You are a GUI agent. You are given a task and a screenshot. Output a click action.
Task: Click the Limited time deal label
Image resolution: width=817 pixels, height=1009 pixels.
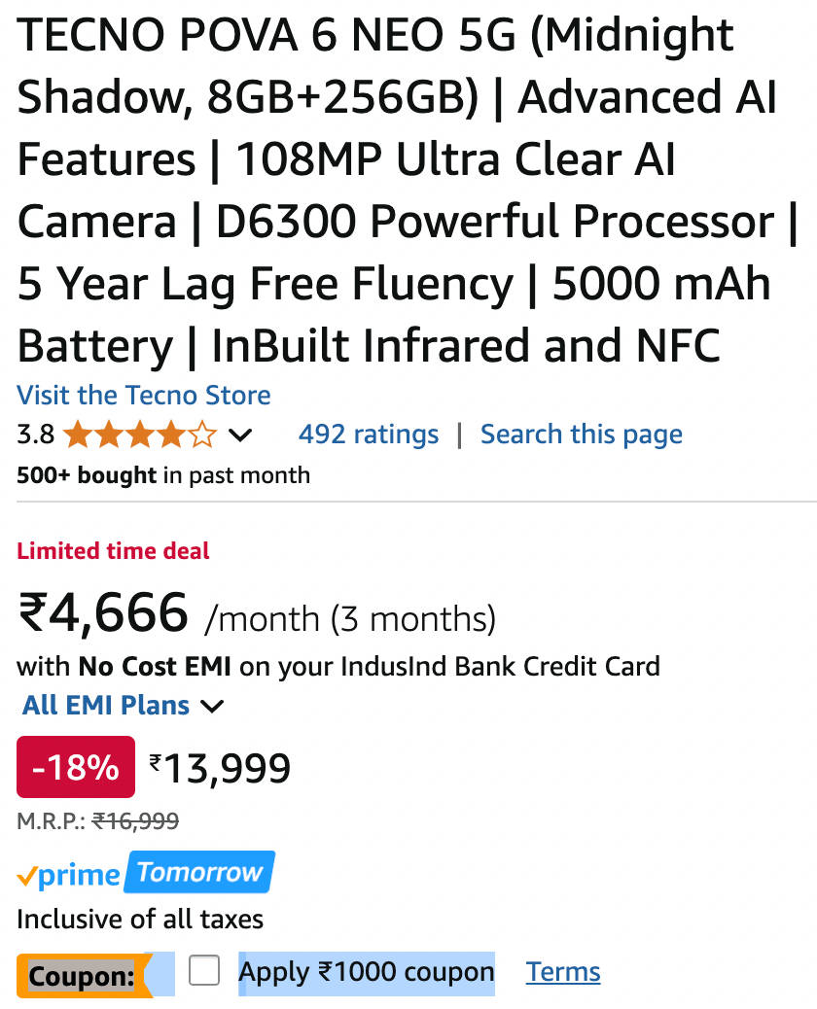coord(113,551)
